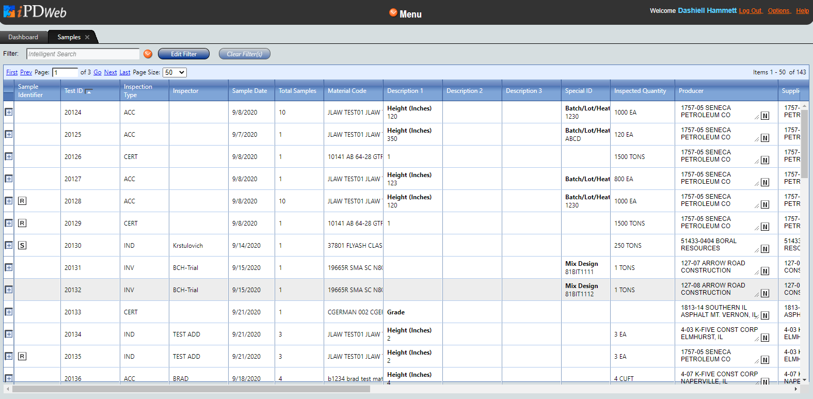Expand the row for Test ID 20132

pos(9,290)
